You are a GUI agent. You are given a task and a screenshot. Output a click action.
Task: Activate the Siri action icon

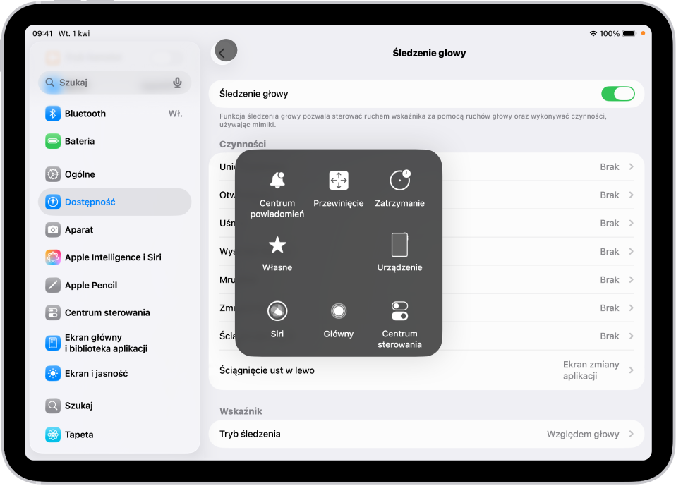[x=277, y=310]
